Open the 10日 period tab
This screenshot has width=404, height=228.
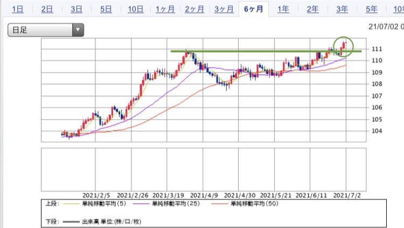[136, 10]
